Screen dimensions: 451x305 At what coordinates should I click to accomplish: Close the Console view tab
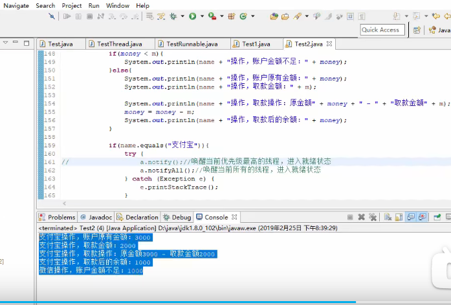[x=234, y=217]
